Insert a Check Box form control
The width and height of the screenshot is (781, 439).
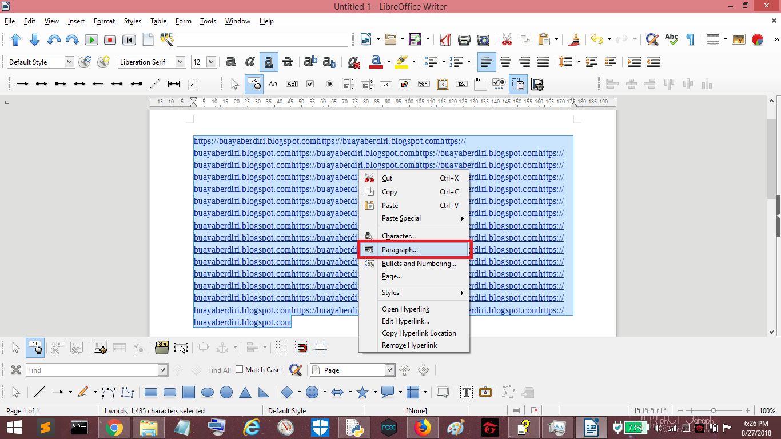[310, 84]
